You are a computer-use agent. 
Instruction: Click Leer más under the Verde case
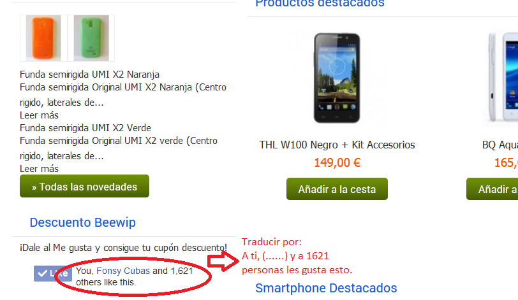pyautogui.click(x=39, y=169)
